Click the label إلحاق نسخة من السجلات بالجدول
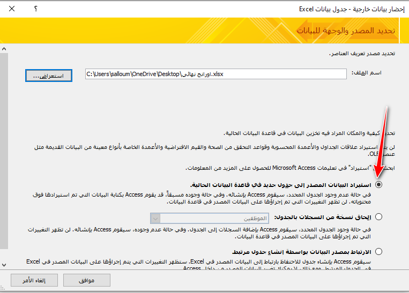The image size is (409, 293). point(323,217)
